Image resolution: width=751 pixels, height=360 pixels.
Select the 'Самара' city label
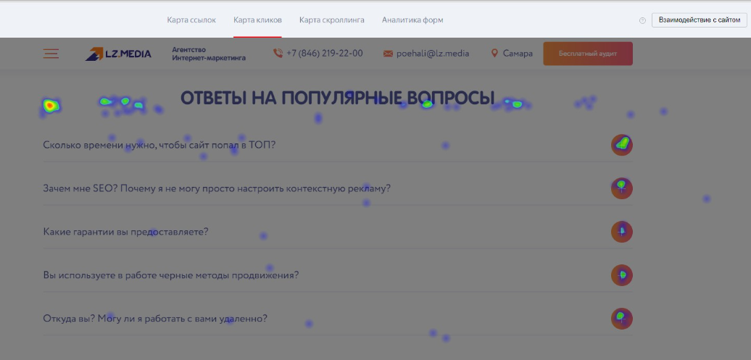pos(518,54)
